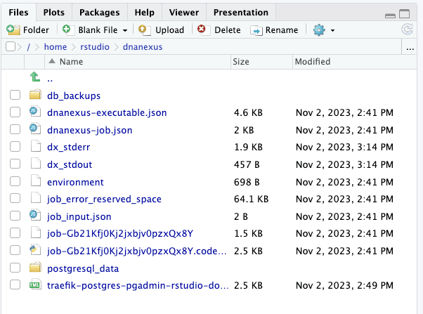Switch to the Plots tab
The image size is (423, 314).
[x=54, y=13]
